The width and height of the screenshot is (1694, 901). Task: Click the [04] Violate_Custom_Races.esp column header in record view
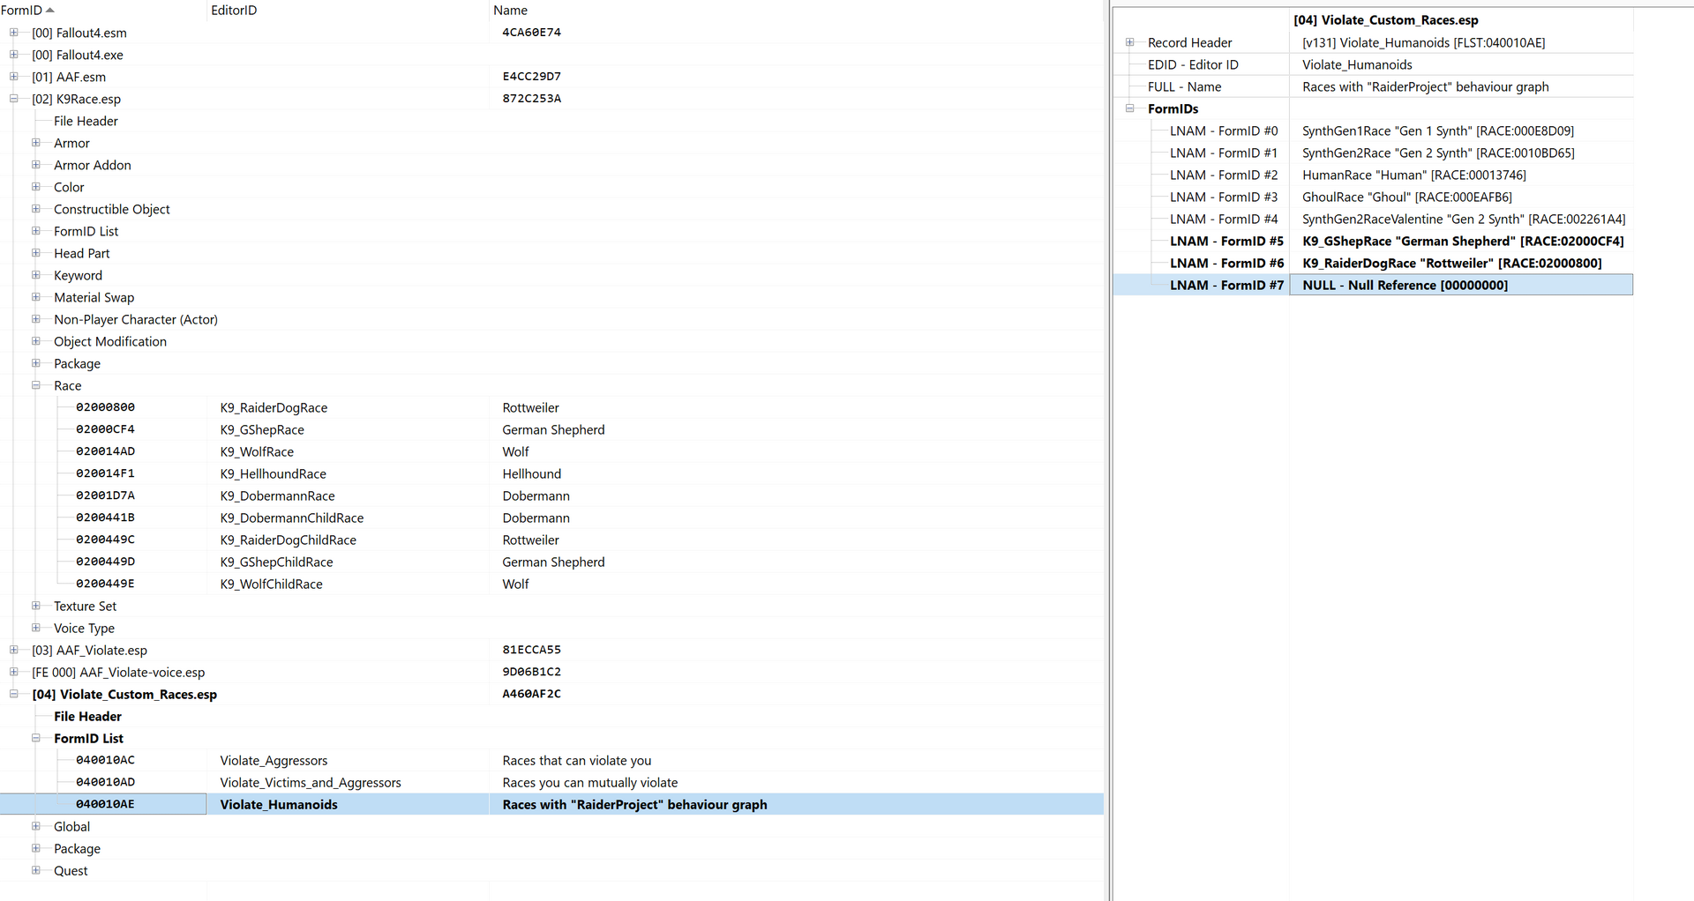pyautogui.click(x=1461, y=20)
